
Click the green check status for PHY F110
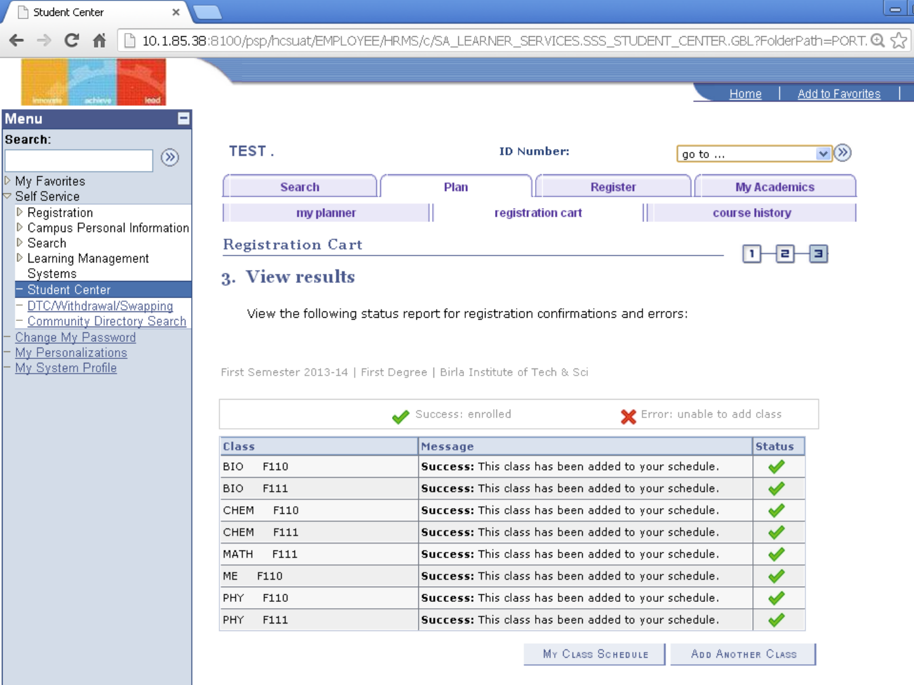[x=776, y=598]
